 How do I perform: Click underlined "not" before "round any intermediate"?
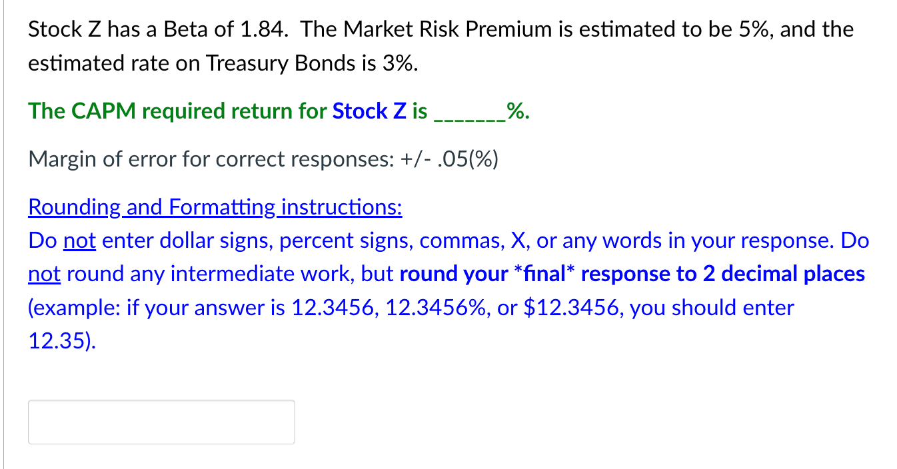[x=44, y=274]
